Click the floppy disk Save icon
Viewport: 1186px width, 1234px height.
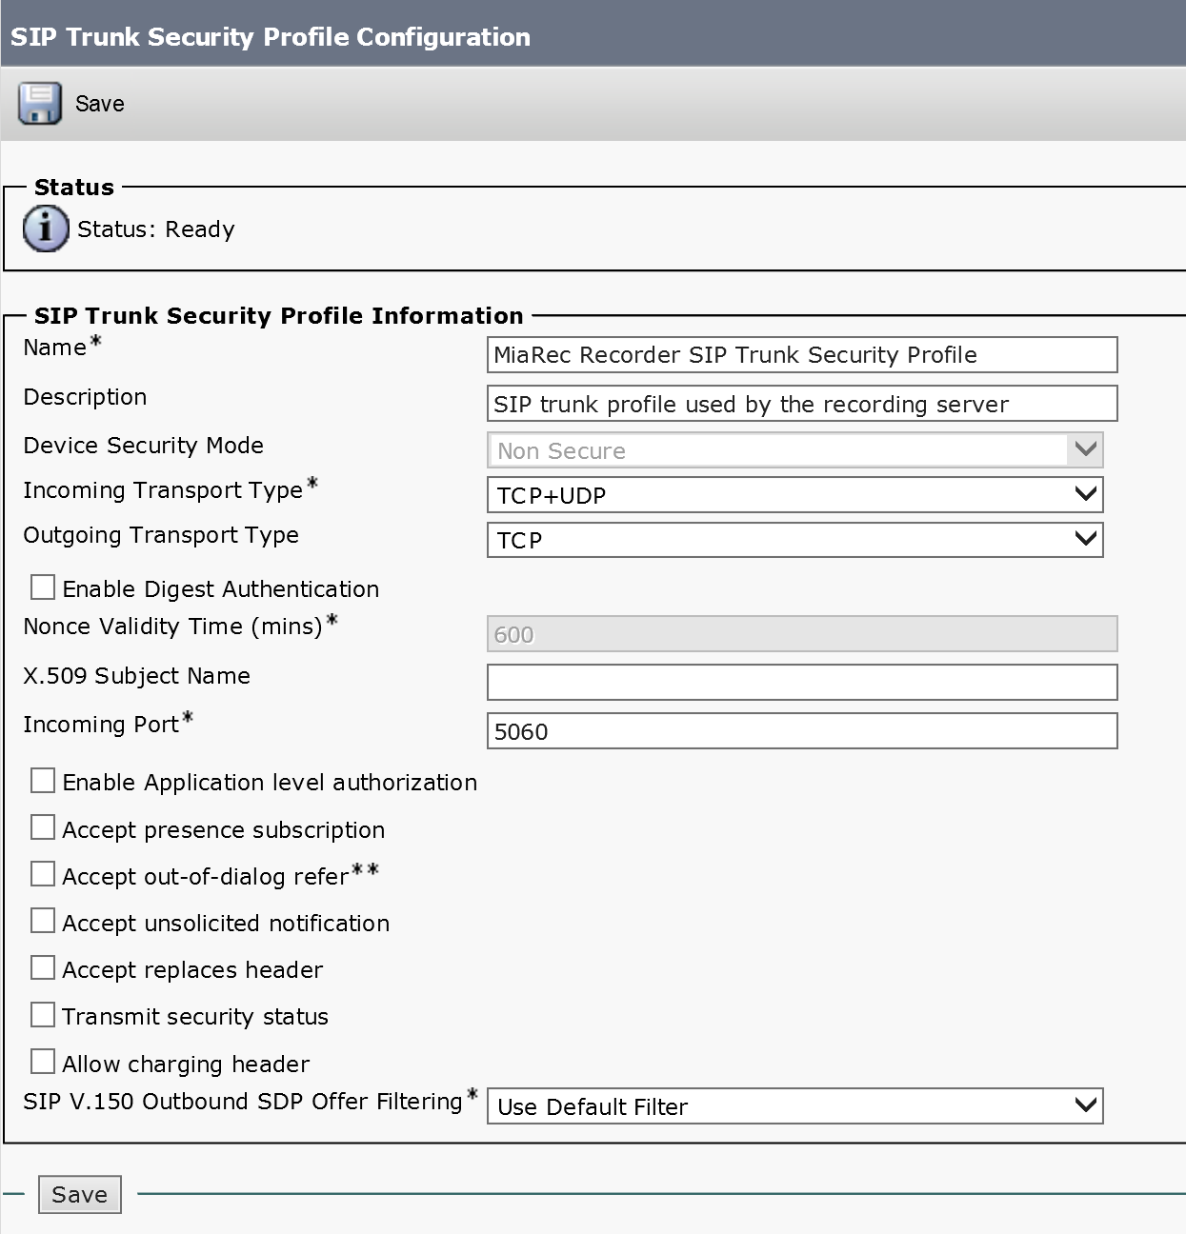(x=40, y=103)
